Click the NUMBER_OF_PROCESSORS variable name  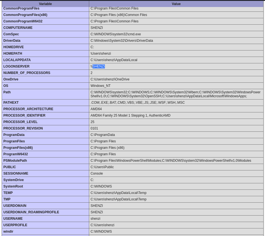click(27, 73)
